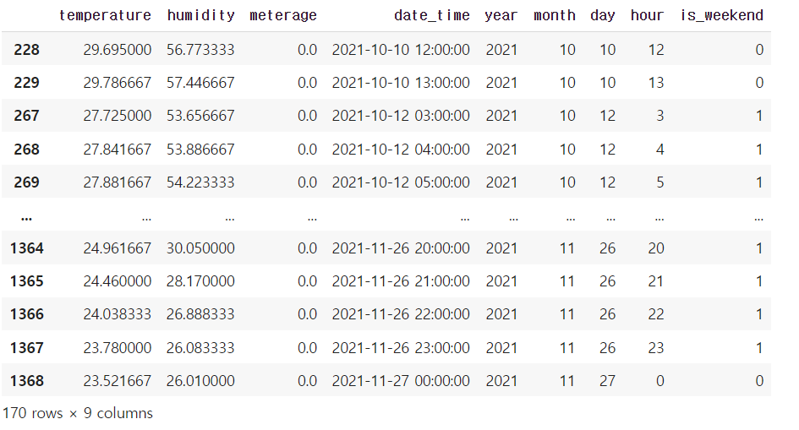This screenshot has width=799, height=430.
Task: Click temperature value 23.780000
Action: click(x=118, y=348)
